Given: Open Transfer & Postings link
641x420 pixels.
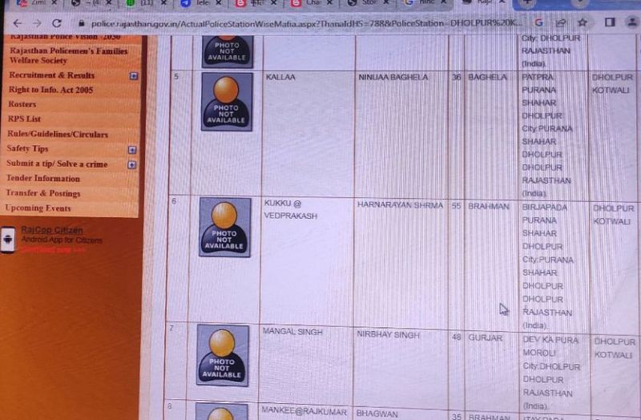Looking at the screenshot, I should (x=43, y=193).
